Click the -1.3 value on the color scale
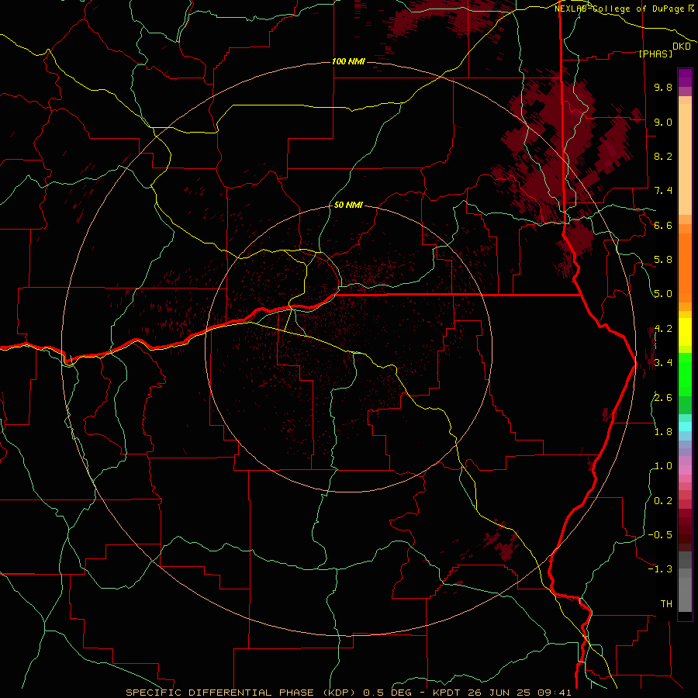698x698 pixels. point(660,569)
